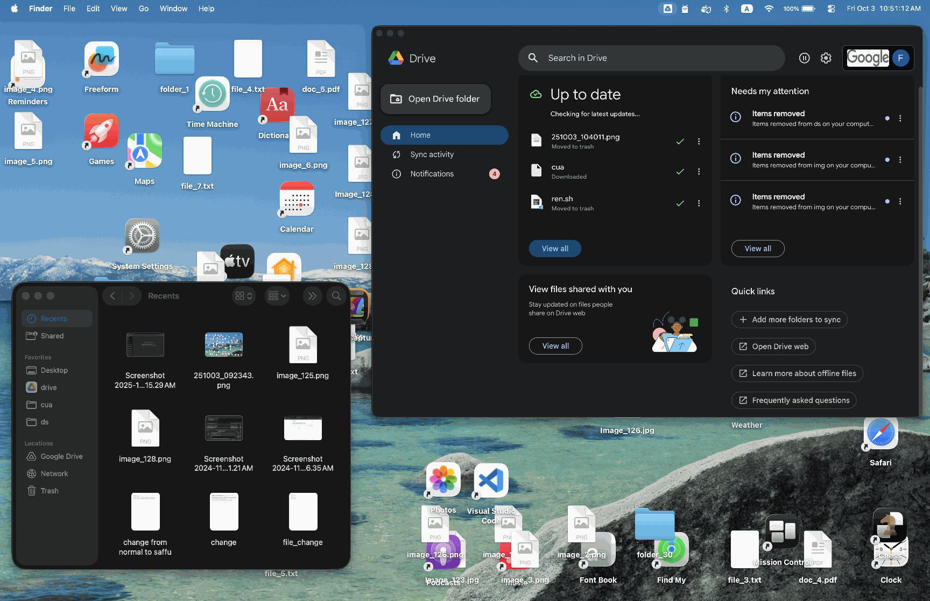The height and width of the screenshot is (601, 930).
Task: Expand Finder toolbar overflow chevrons
Action: pos(312,296)
